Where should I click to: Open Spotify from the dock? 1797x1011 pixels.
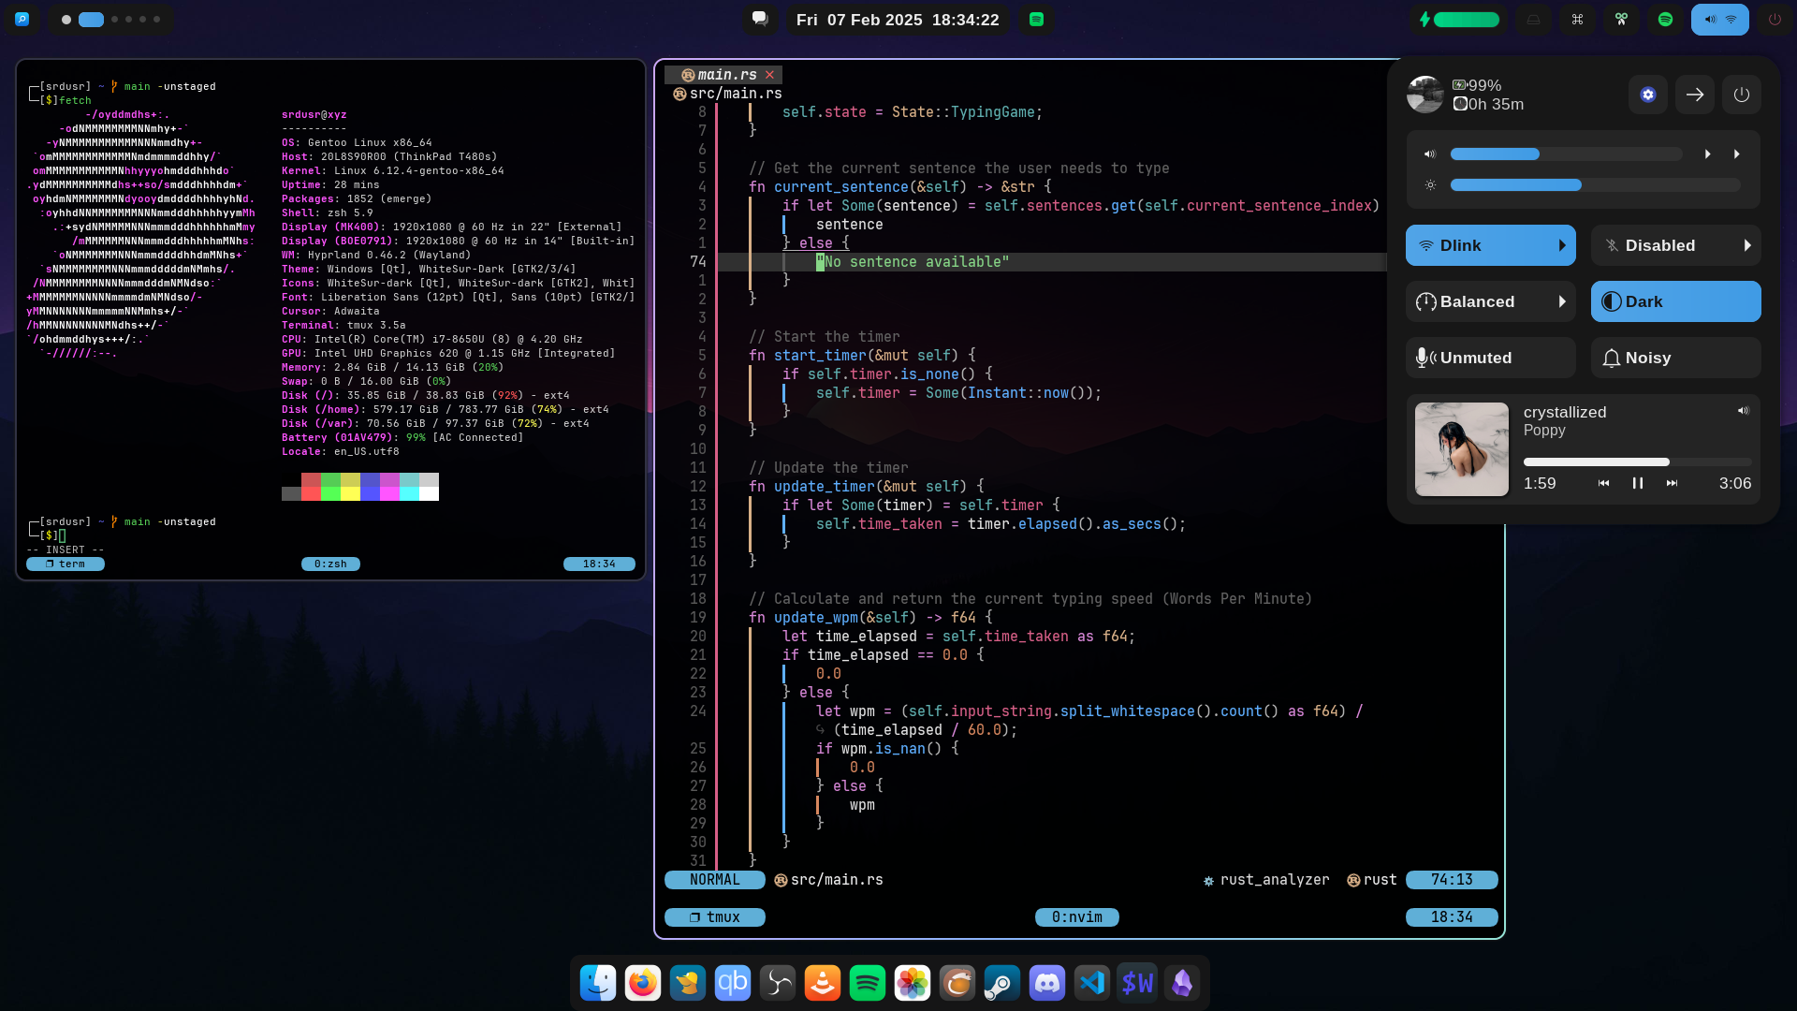coord(867,983)
